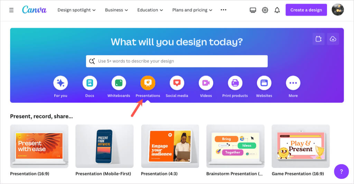Open the Docs category icon
The image size is (354, 184).
pyautogui.click(x=90, y=83)
